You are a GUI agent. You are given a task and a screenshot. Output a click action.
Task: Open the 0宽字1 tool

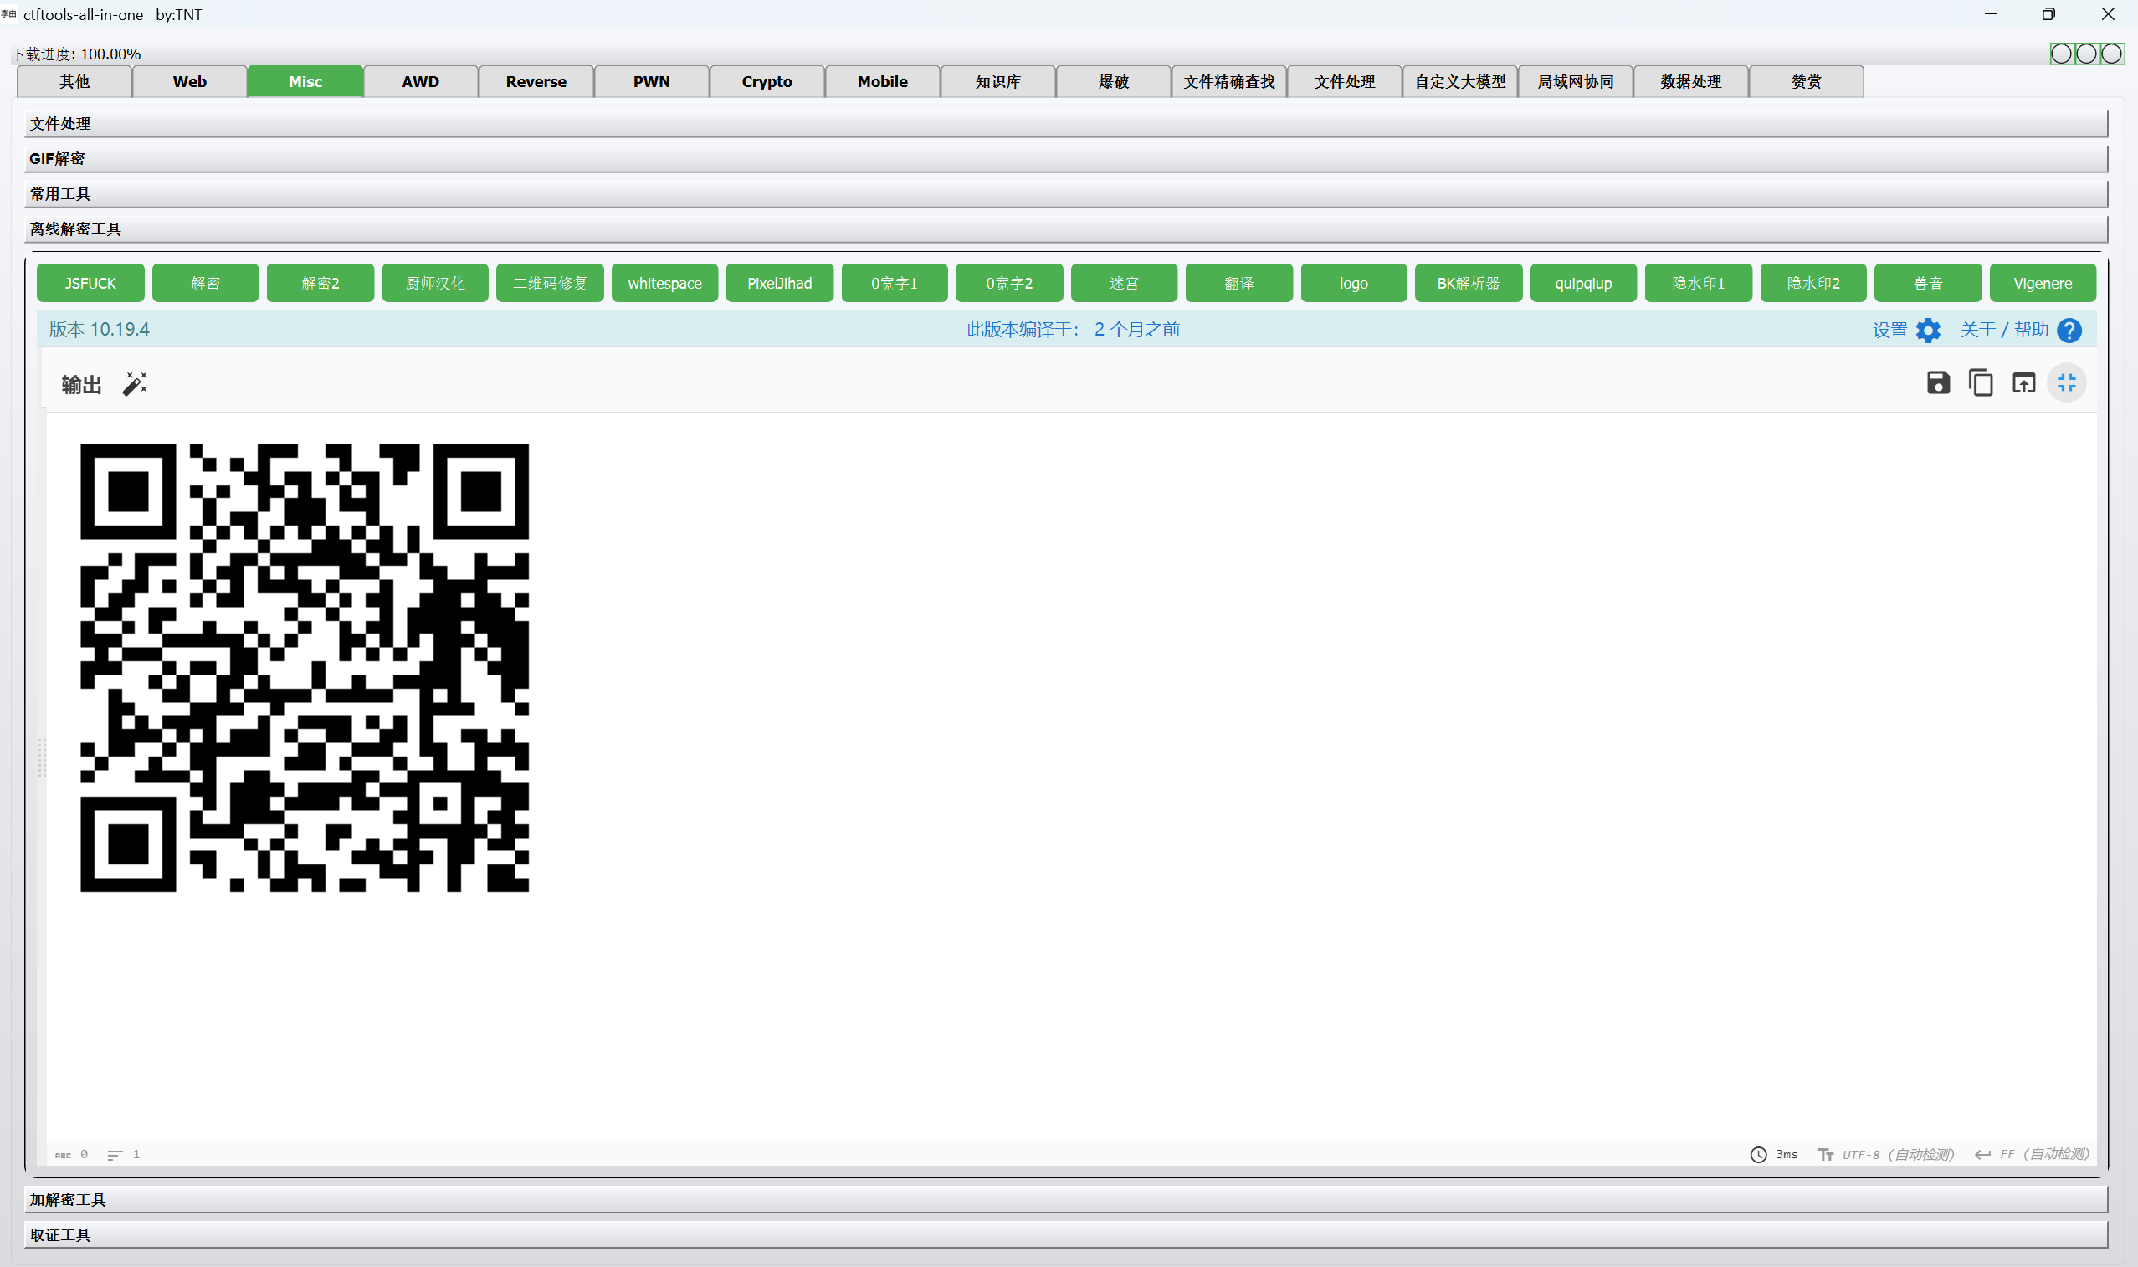click(895, 283)
